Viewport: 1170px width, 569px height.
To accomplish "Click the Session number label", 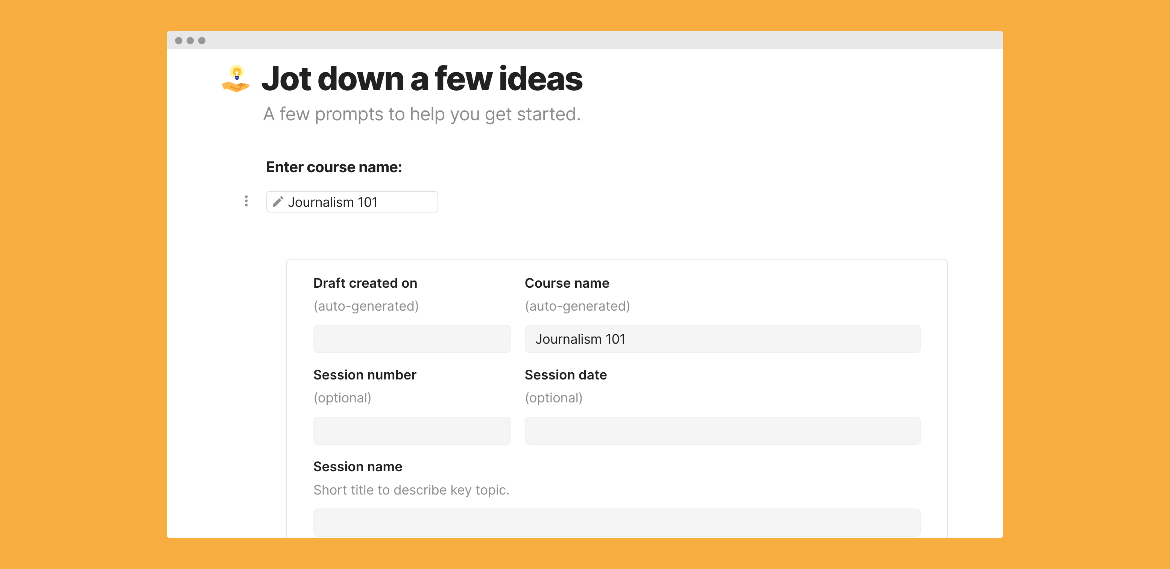I will pyautogui.click(x=365, y=375).
